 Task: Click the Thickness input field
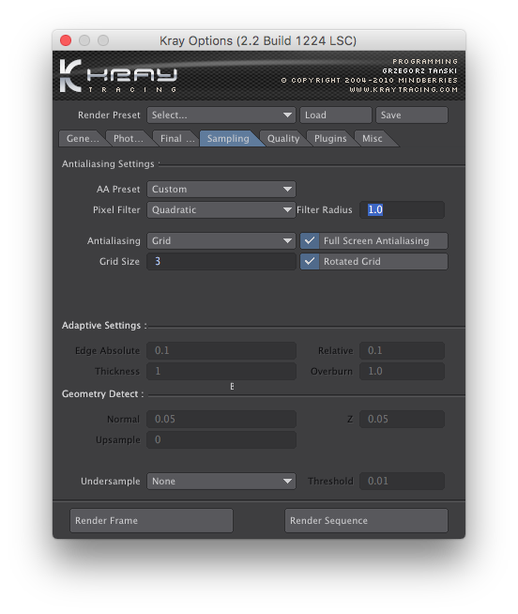[221, 371]
